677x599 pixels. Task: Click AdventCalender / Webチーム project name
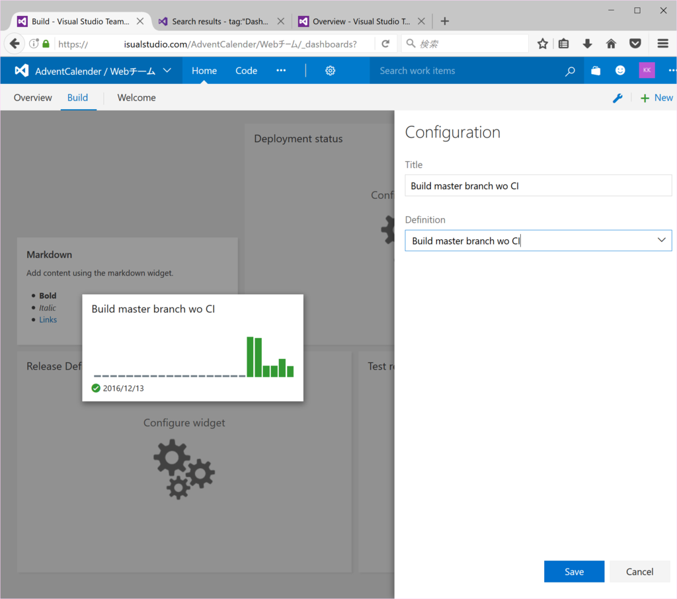point(95,71)
